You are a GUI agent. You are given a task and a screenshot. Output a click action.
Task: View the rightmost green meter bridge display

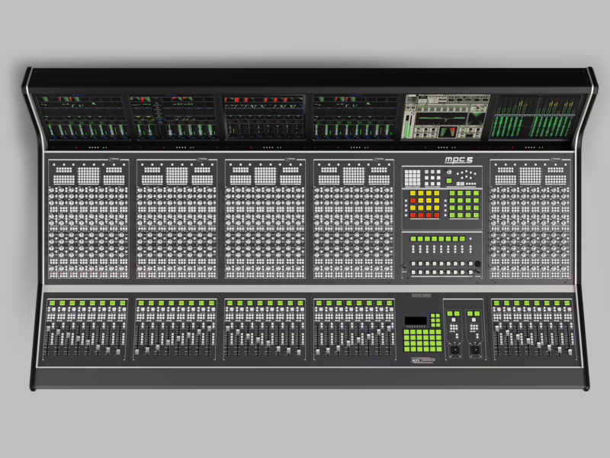tap(536, 118)
